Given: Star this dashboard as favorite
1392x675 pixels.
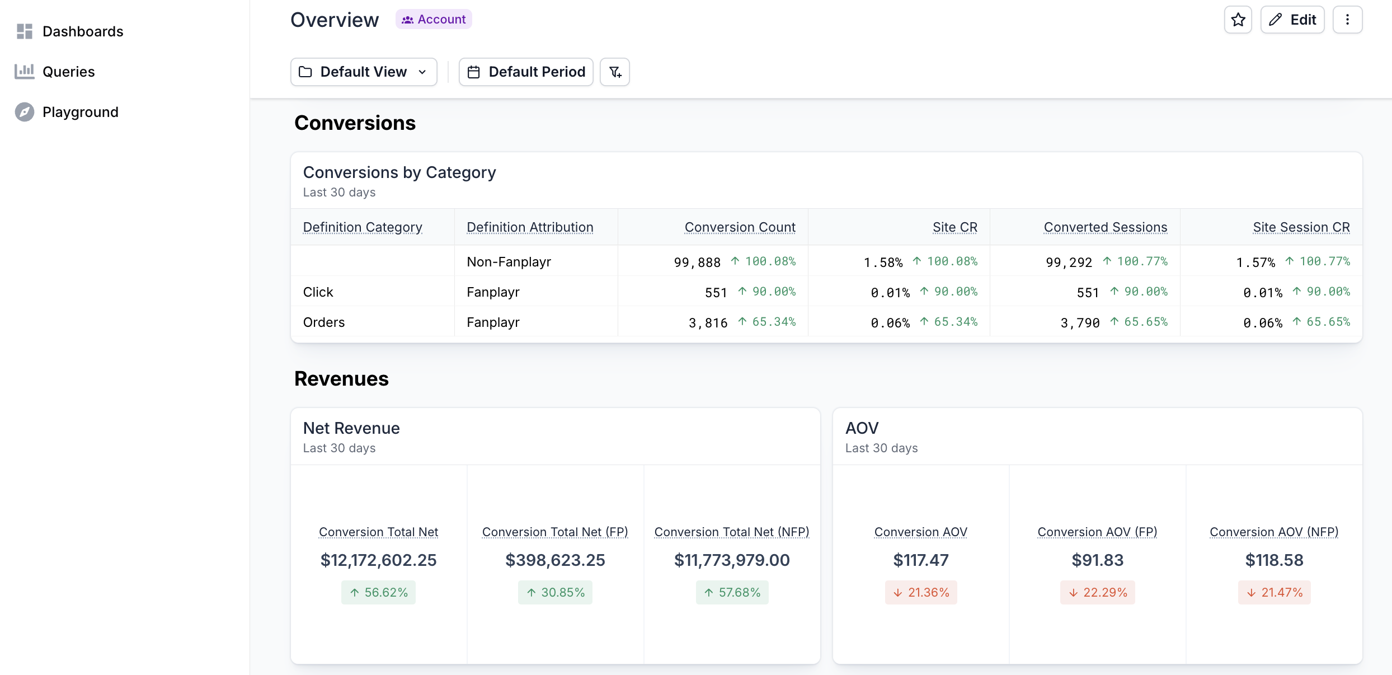Looking at the screenshot, I should tap(1238, 20).
